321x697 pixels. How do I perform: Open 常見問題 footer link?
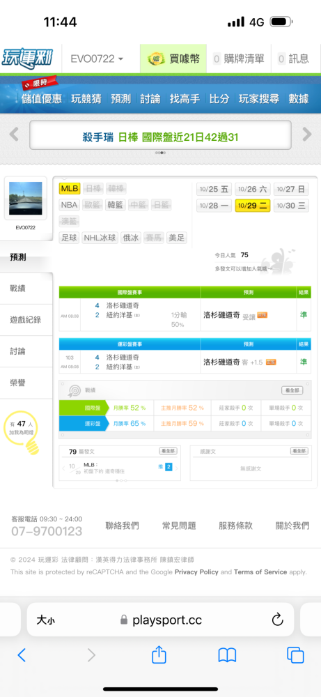(179, 526)
